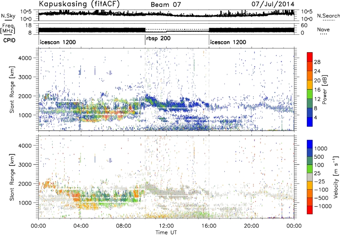
Task: Select the "4000" tick of the power panel
Action: (x=25, y=58)
